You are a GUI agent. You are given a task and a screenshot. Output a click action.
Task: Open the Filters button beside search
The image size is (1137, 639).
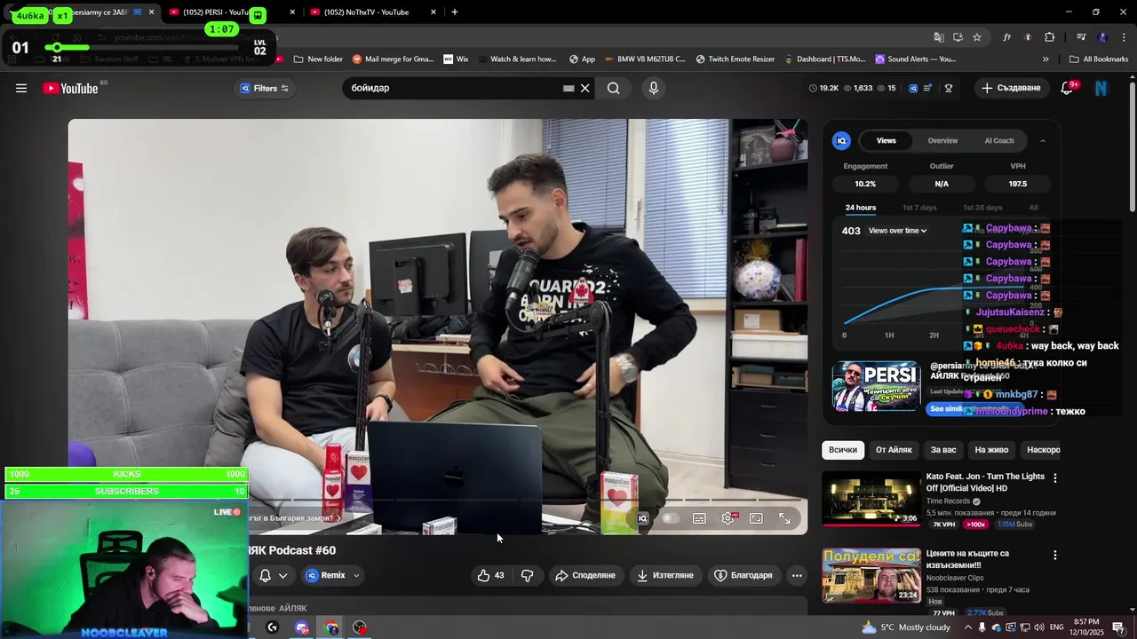point(265,88)
